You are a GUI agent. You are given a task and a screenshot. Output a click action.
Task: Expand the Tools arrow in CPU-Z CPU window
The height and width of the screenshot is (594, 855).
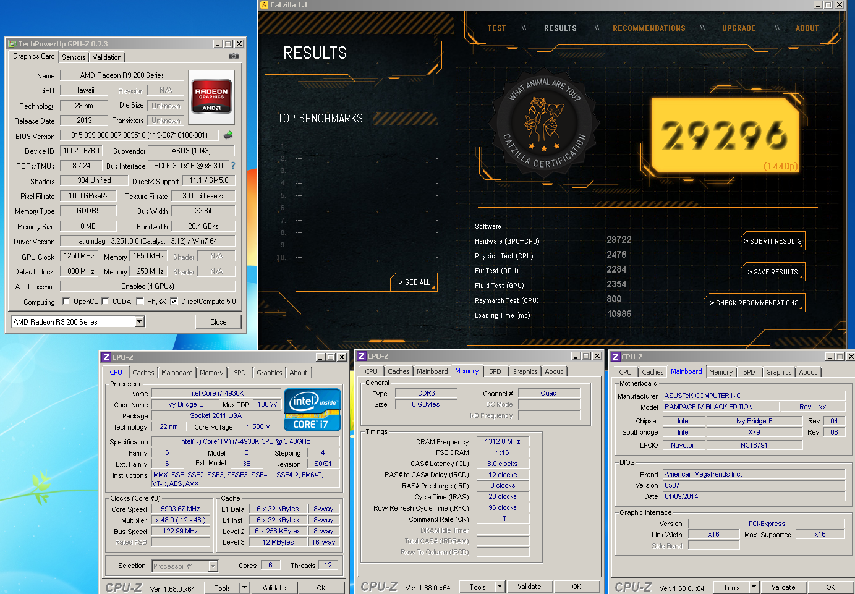pos(244,588)
